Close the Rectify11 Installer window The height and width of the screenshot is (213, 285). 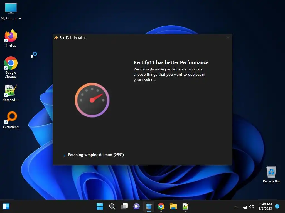point(228,37)
